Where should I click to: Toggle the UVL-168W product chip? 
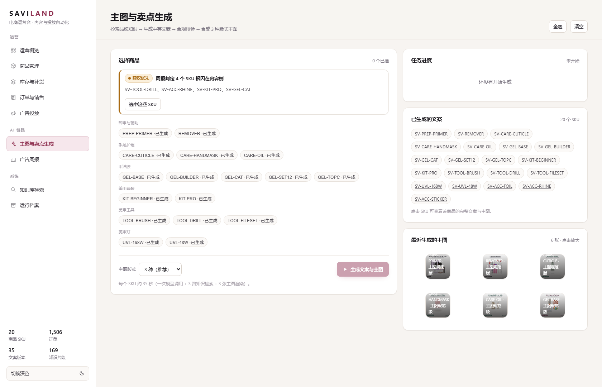point(141,243)
